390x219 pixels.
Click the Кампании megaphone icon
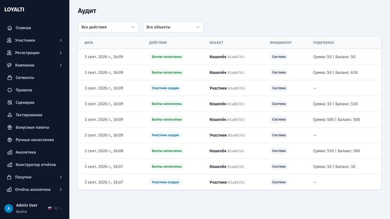9,65
